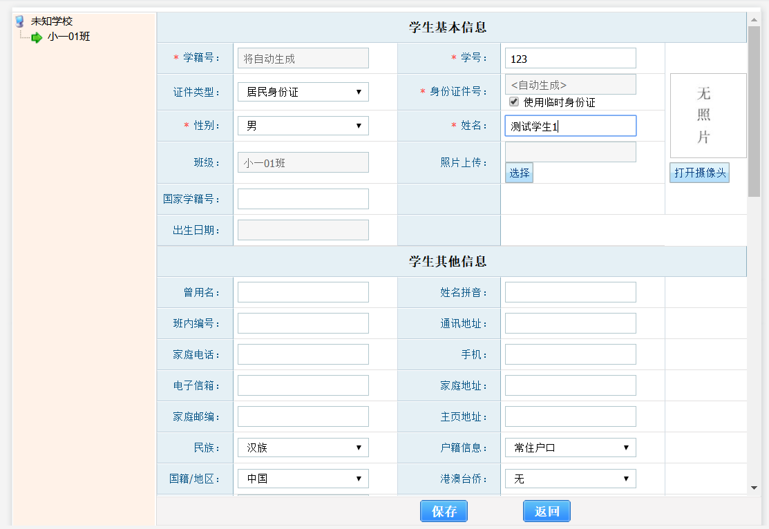Click the 姓名拼音 input field

tap(569, 291)
